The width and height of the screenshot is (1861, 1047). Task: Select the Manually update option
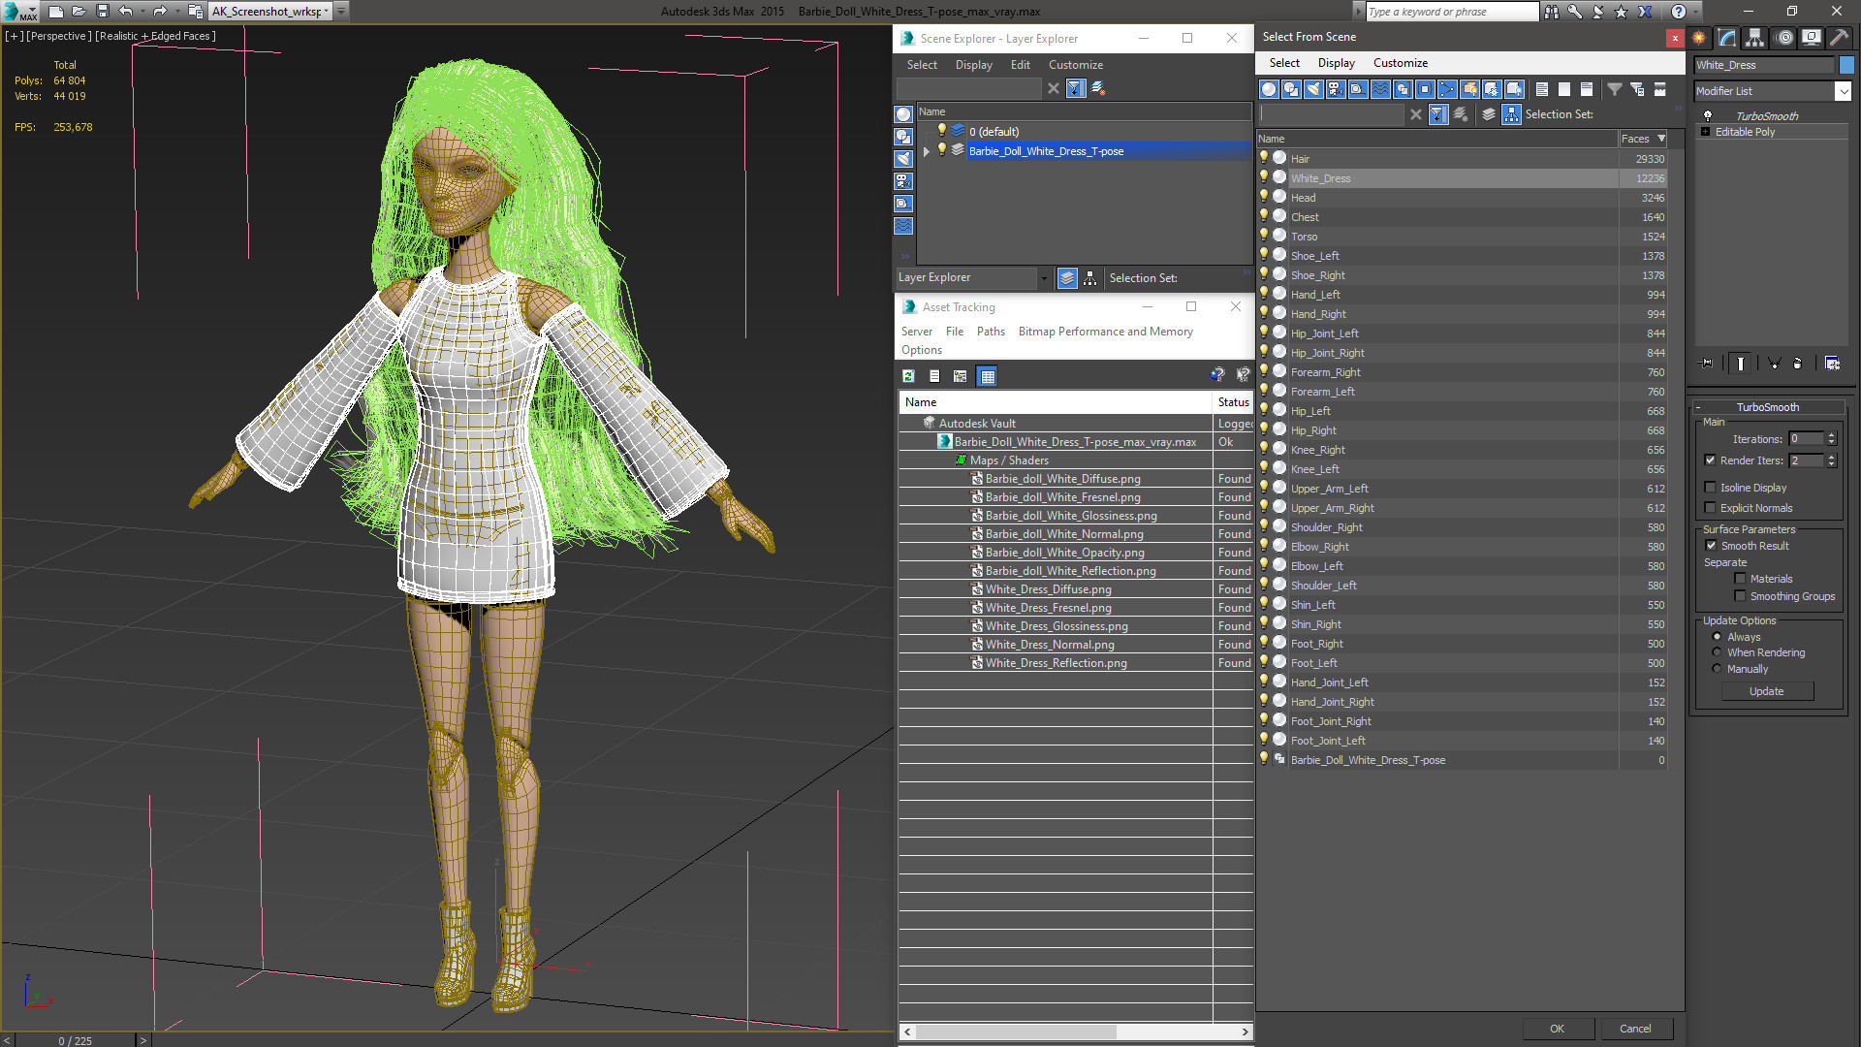(x=1718, y=669)
